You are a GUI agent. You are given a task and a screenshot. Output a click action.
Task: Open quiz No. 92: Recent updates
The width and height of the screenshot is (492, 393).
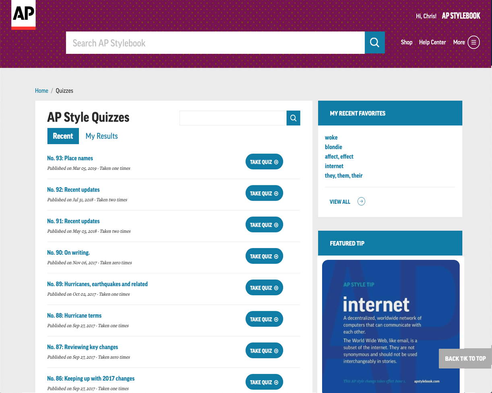click(73, 189)
